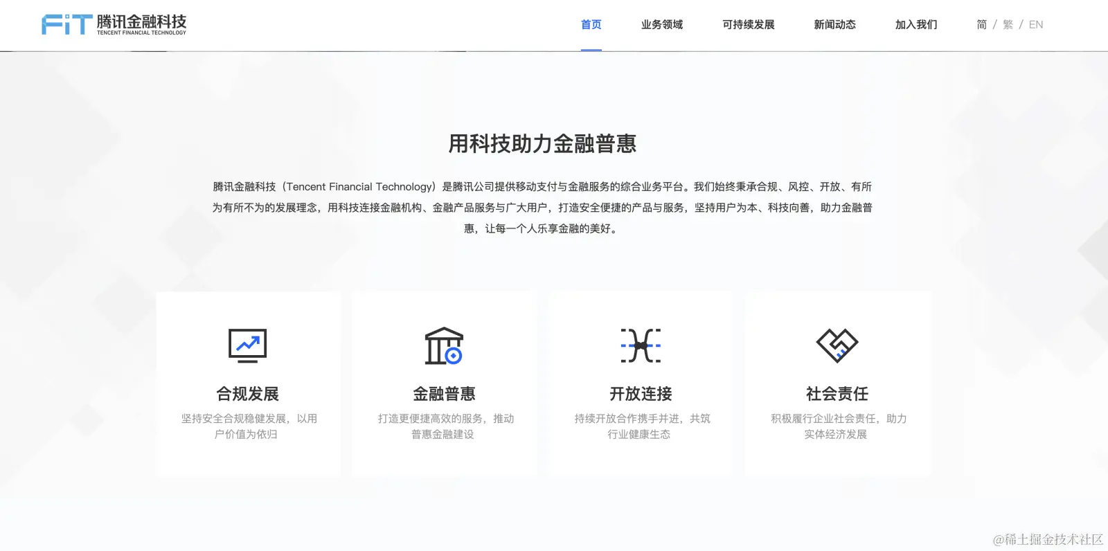Click the bank building icon for 金融普惠
Viewport: 1108px width, 551px height.
click(444, 345)
